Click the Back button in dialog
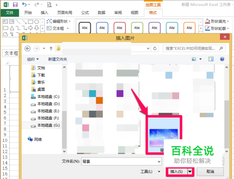 tap(28, 49)
